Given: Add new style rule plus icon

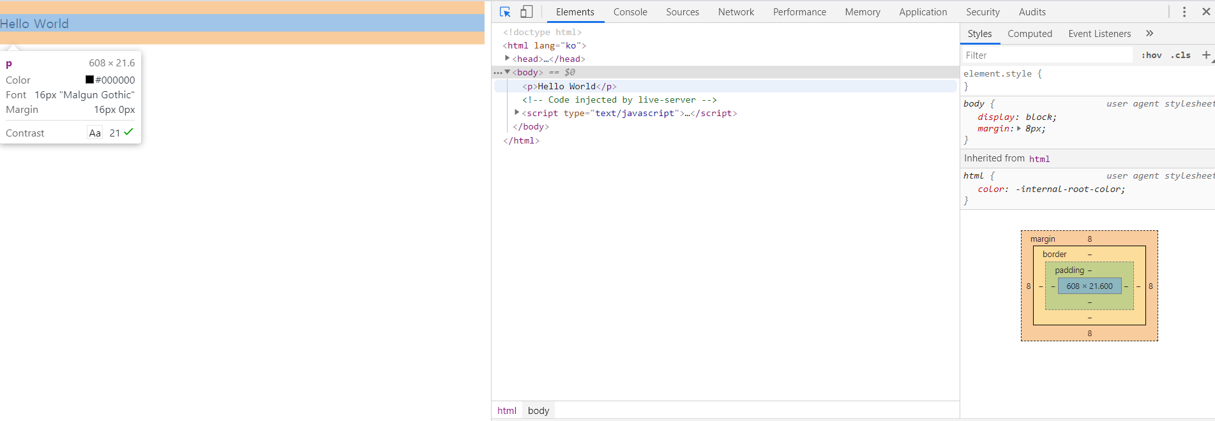Looking at the screenshot, I should pyautogui.click(x=1206, y=55).
